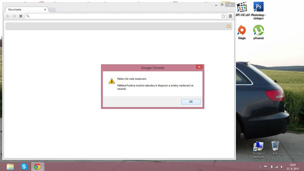The image size is (304, 171).
Task: Select the Počítač – zástupce desktop icon
Action: [258, 150]
